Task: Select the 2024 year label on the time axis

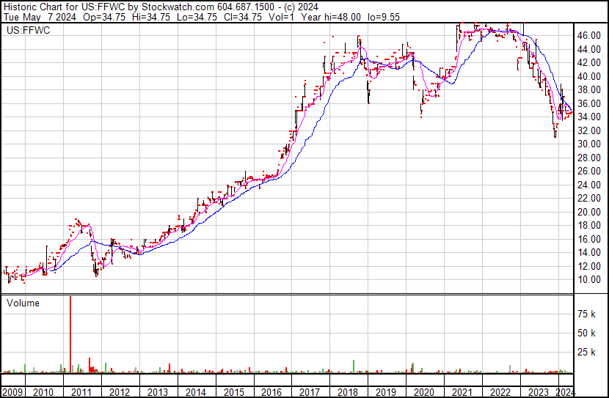Action: tap(566, 391)
